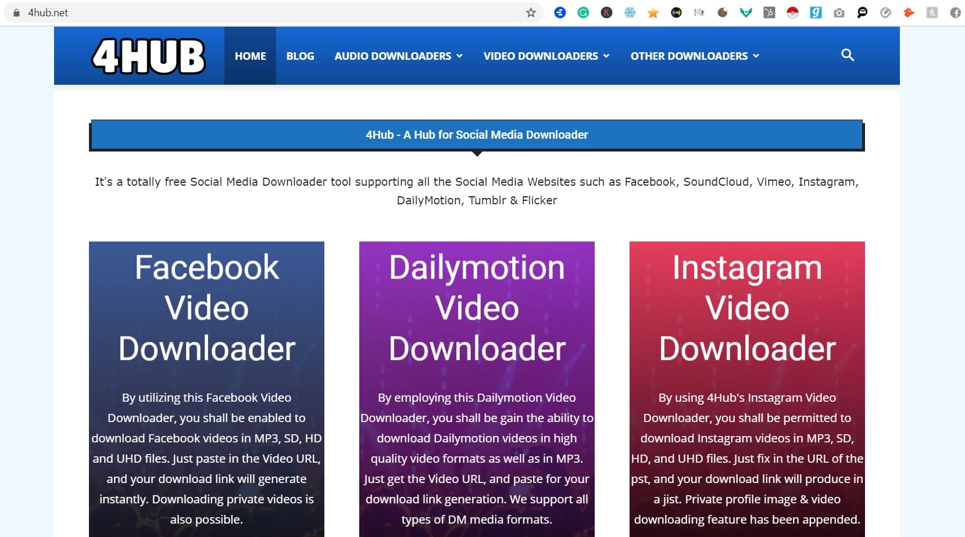This screenshot has height=537, width=965.
Task: Open the black circle colorful arrow extension
Action: (x=676, y=12)
